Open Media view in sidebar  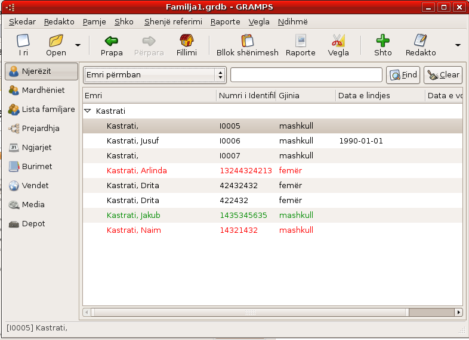point(42,204)
